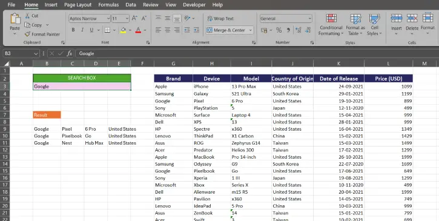Viewport: 439px width, 221px height.
Task: Click the Paste clipboard icon
Action: [x=15, y=19]
